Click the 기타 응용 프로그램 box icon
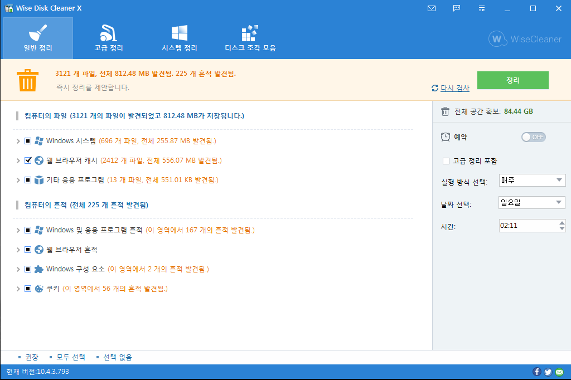 (x=39, y=180)
